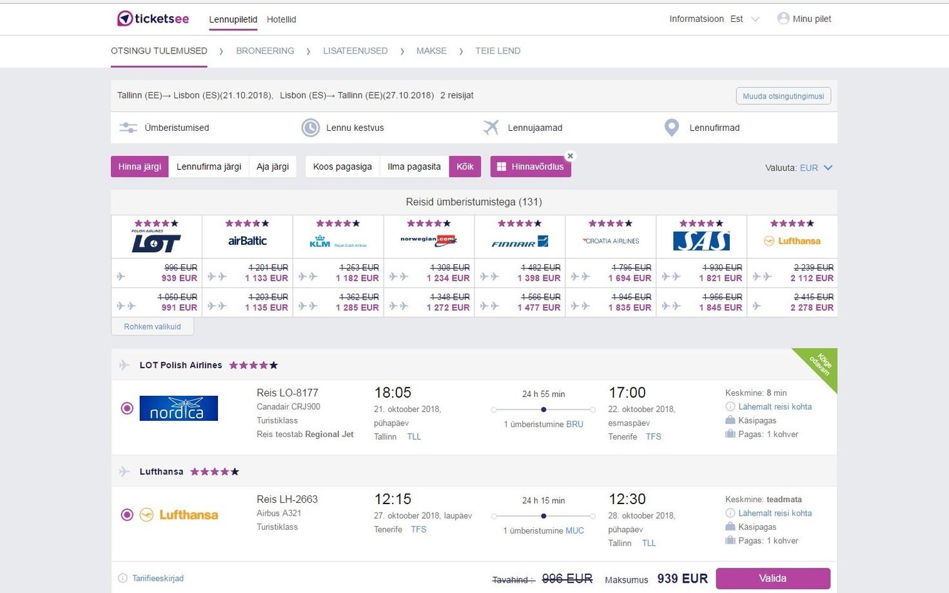This screenshot has width=949, height=593.
Task: Select the KLM logo in comparison table
Action: click(x=338, y=242)
